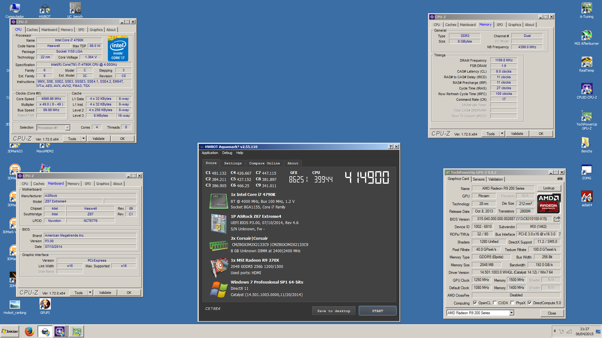Open the Computador desktop icon
The height and width of the screenshot is (338, 602).
point(15,10)
